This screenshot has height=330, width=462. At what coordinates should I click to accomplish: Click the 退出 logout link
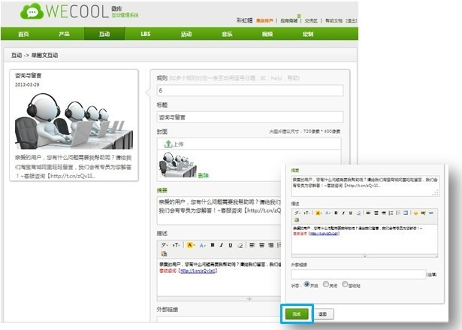pyautogui.click(x=351, y=20)
